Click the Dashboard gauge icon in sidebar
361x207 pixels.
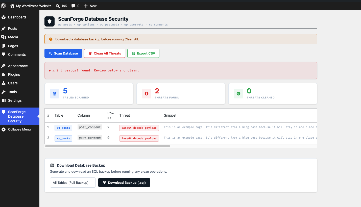[4, 17]
